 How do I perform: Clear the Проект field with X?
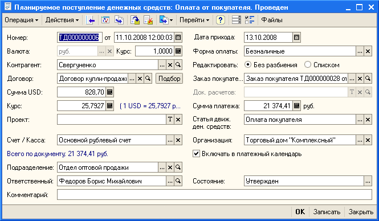[x=178, y=120]
